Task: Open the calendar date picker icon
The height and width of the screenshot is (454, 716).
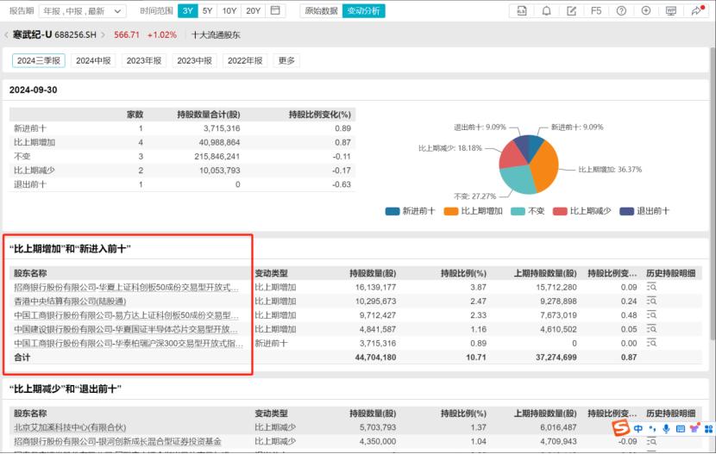Action: pyautogui.click(x=275, y=10)
